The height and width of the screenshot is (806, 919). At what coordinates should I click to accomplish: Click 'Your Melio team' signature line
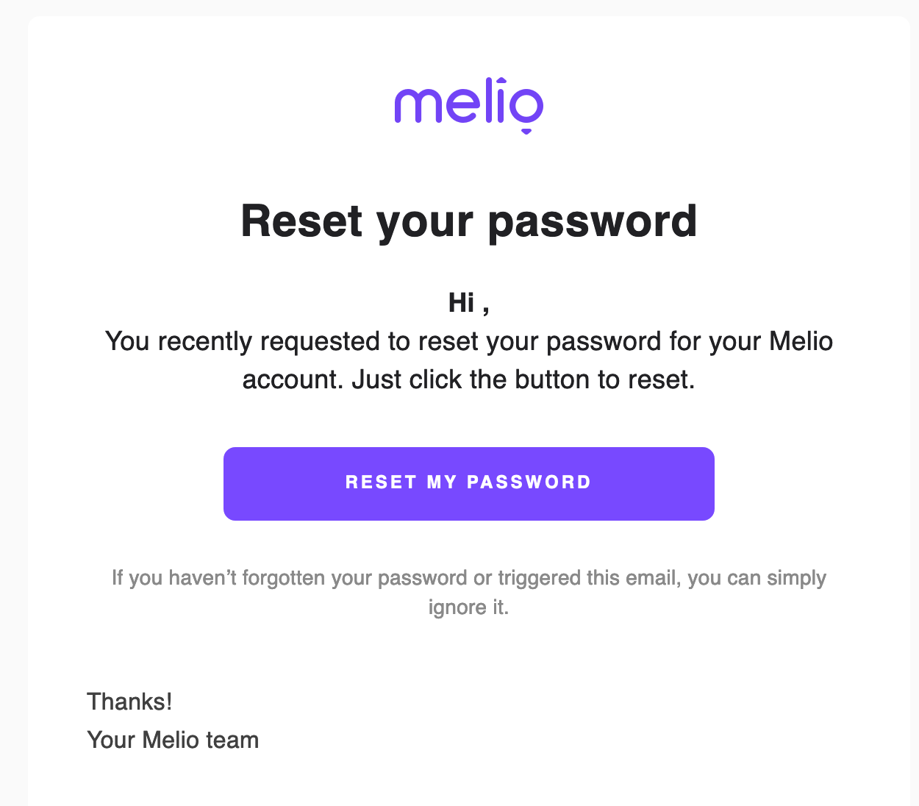coord(173,740)
